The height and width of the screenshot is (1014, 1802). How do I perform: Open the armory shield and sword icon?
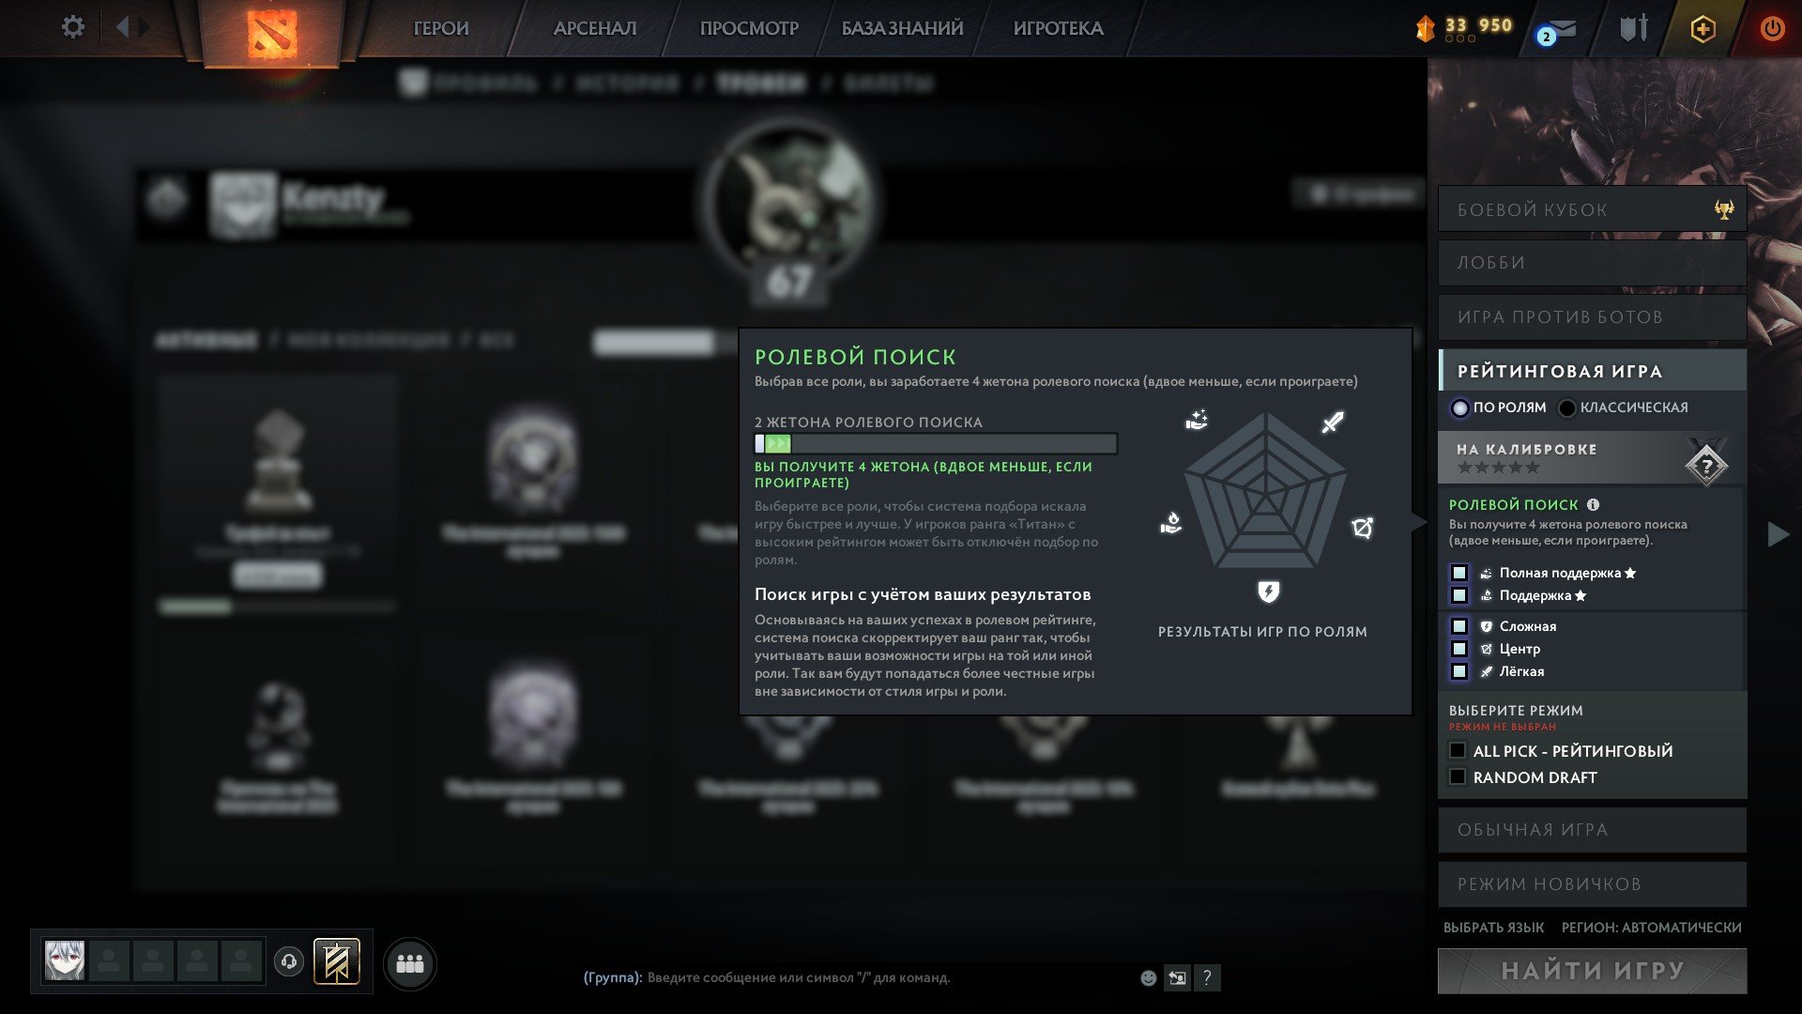tap(1634, 28)
